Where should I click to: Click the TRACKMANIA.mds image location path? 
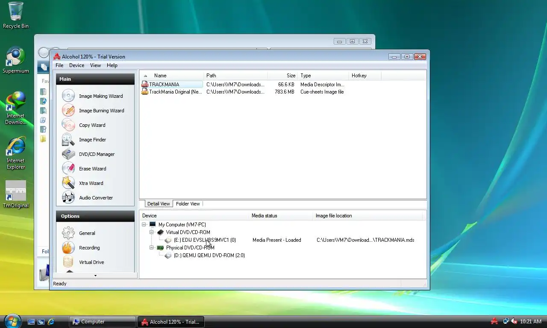point(365,240)
